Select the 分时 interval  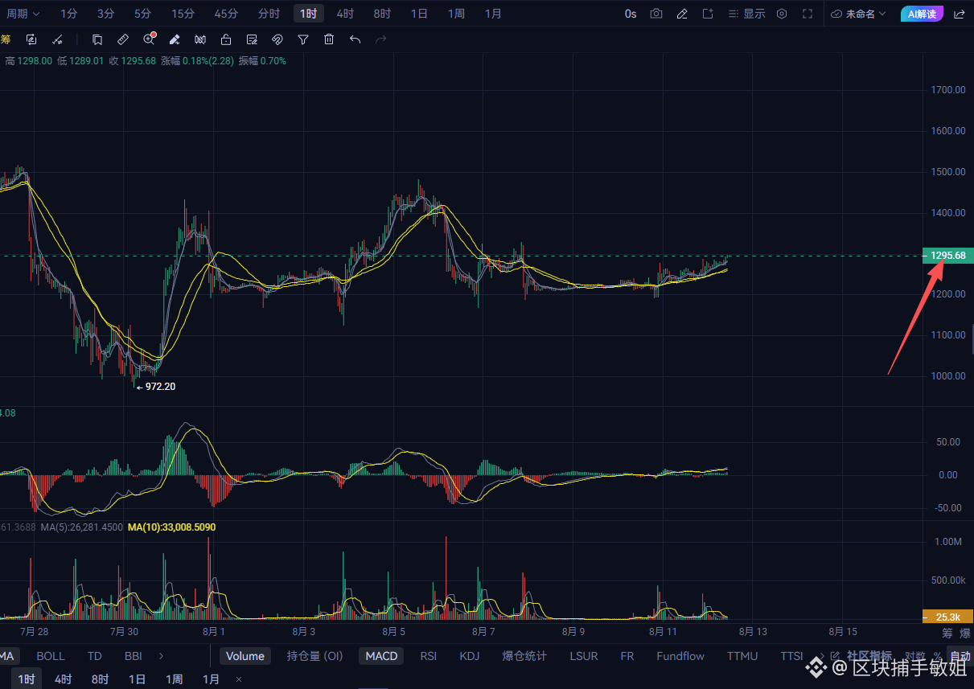269,14
